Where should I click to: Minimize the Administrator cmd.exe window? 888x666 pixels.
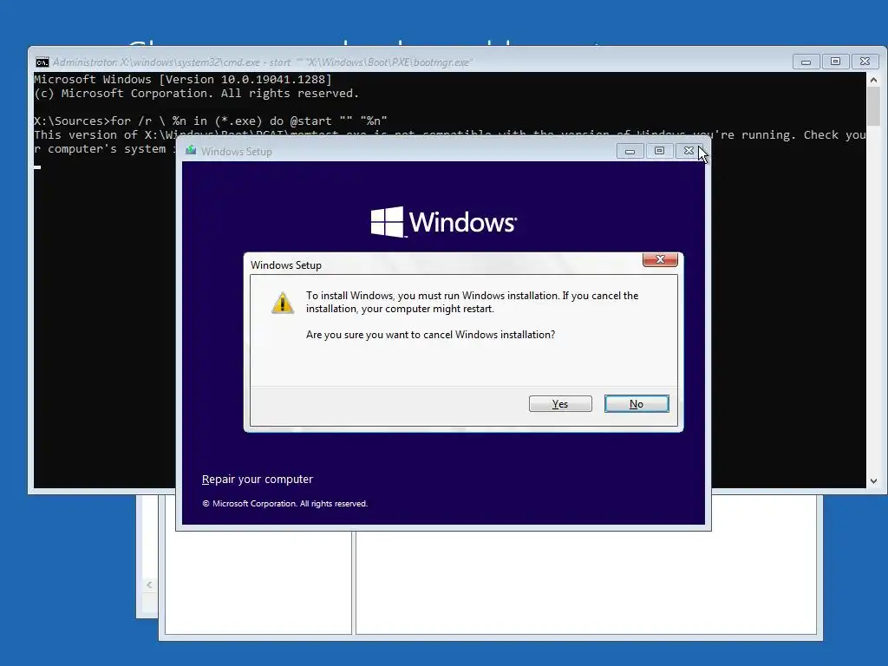(806, 62)
